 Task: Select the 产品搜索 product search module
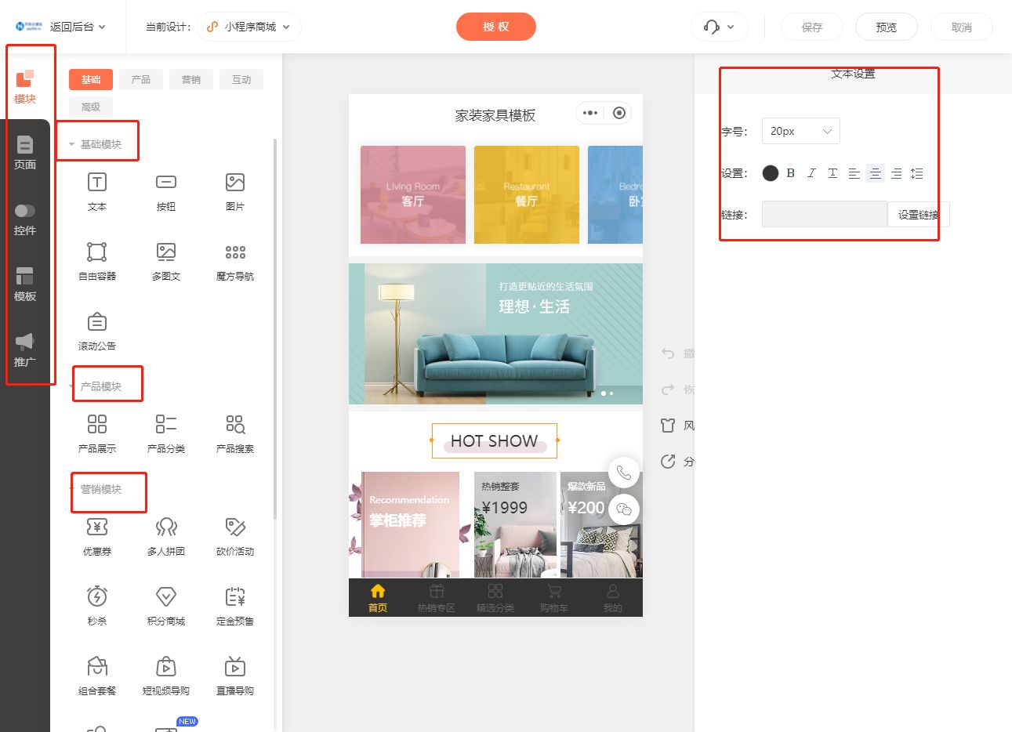235,433
